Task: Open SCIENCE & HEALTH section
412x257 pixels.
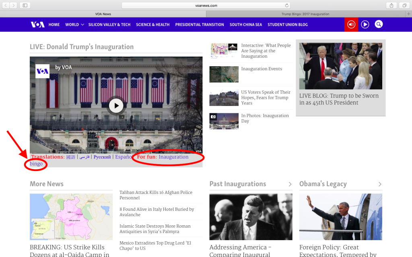Action: 152,24
